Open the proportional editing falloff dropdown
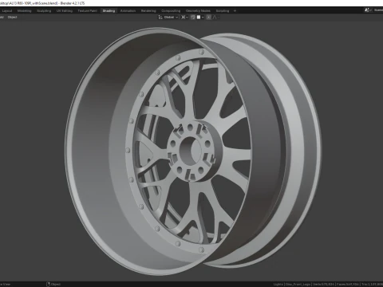The image size is (383, 287). 216,18
